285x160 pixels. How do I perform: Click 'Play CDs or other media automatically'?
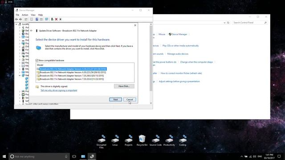pyautogui.click(x=180, y=46)
